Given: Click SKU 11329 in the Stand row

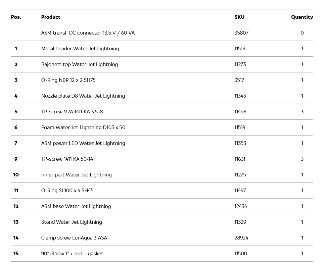Looking at the screenshot, I should click(240, 222).
